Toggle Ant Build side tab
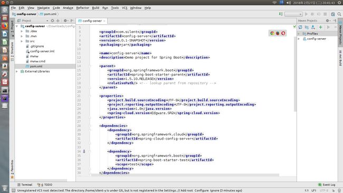 (x=340, y=58)
